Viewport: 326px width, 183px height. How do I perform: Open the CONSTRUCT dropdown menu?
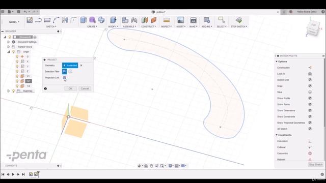pos(148,26)
